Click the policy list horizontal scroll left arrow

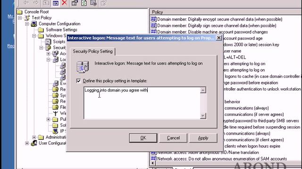coord(153,163)
